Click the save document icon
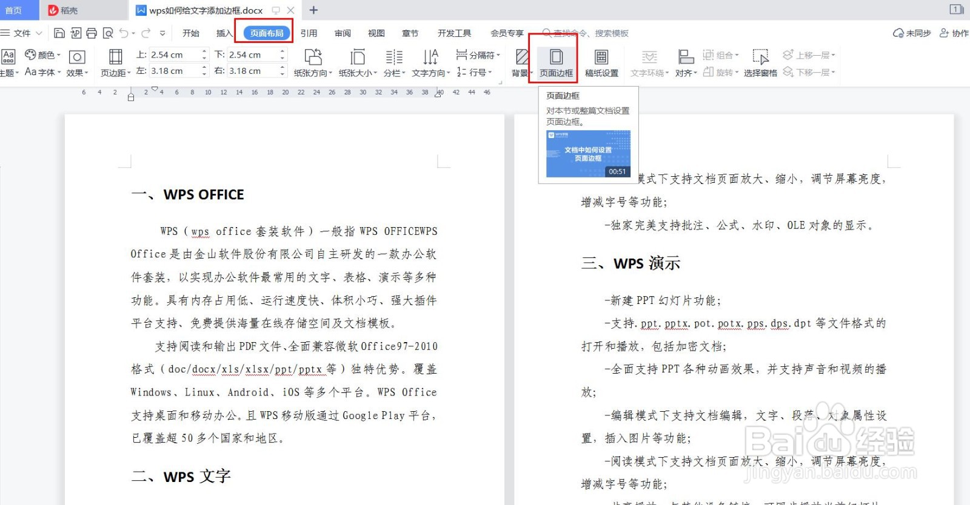970x505 pixels. (59, 33)
